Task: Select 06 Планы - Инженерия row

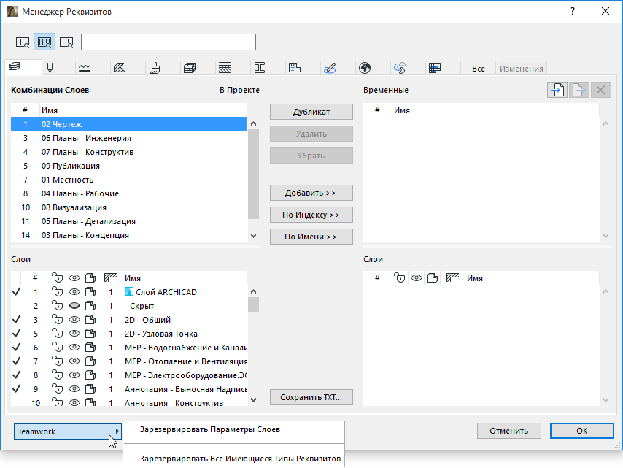Action: (x=128, y=138)
